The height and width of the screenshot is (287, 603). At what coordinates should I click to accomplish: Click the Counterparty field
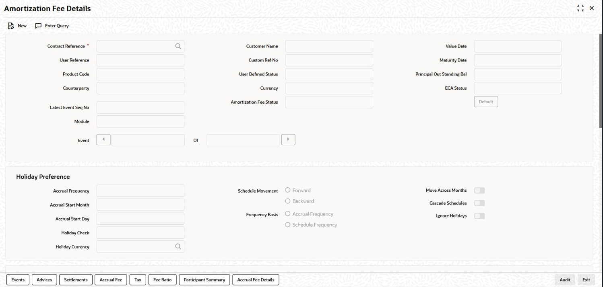tap(140, 88)
